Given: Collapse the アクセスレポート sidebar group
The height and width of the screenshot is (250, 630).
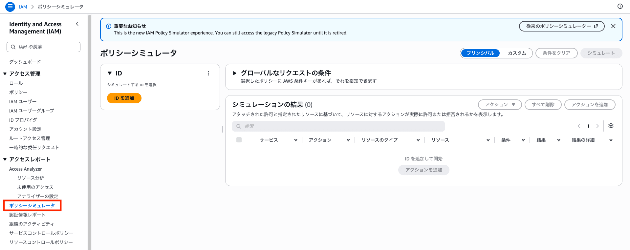Looking at the screenshot, I should (x=5, y=159).
